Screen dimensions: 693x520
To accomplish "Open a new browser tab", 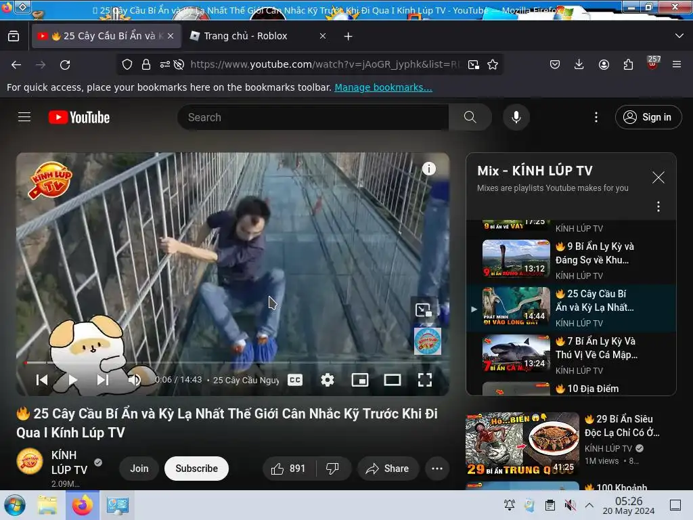I will tap(349, 37).
